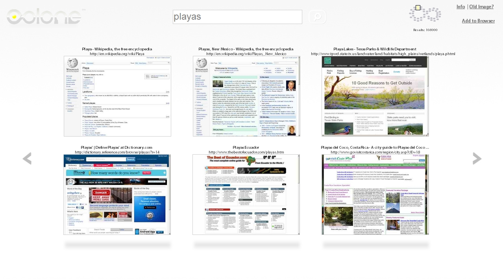The image size is (503, 279).
Task: Click the playas search input field
Action: pos(237,17)
